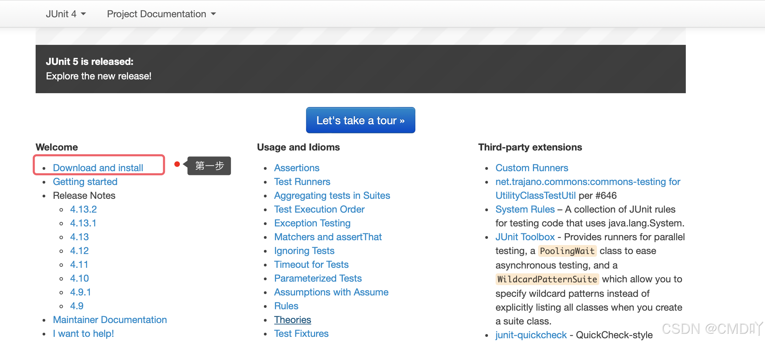Open Matchers and assertThat page
Image resolution: width=765 pixels, height=341 pixels.
(328, 237)
